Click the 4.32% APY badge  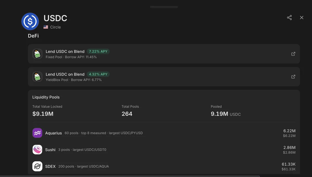[98, 74]
